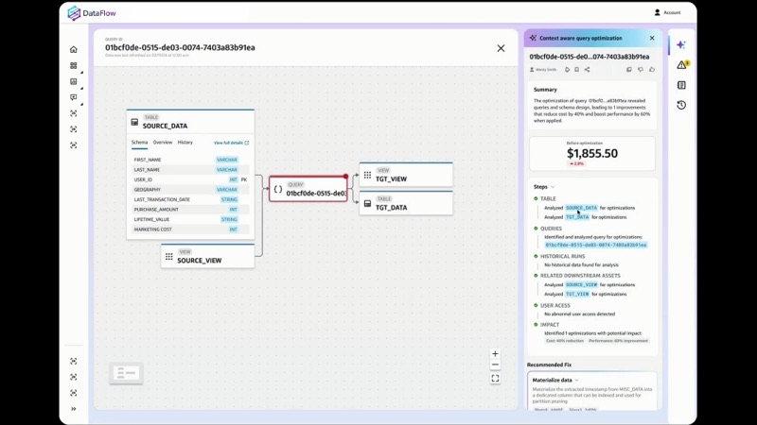Switch to History tab in SOURCE_DATA card
The width and height of the screenshot is (757, 425).
click(x=185, y=143)
